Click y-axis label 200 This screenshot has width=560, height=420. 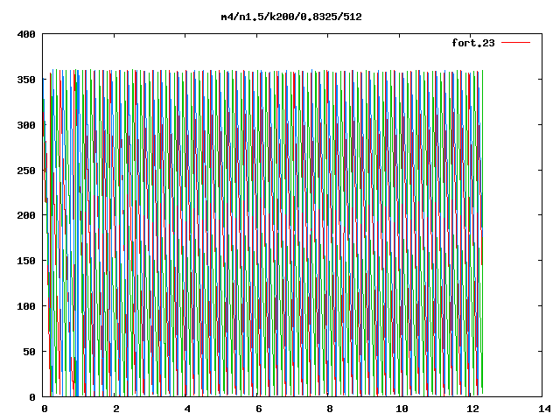pos(26,215)
